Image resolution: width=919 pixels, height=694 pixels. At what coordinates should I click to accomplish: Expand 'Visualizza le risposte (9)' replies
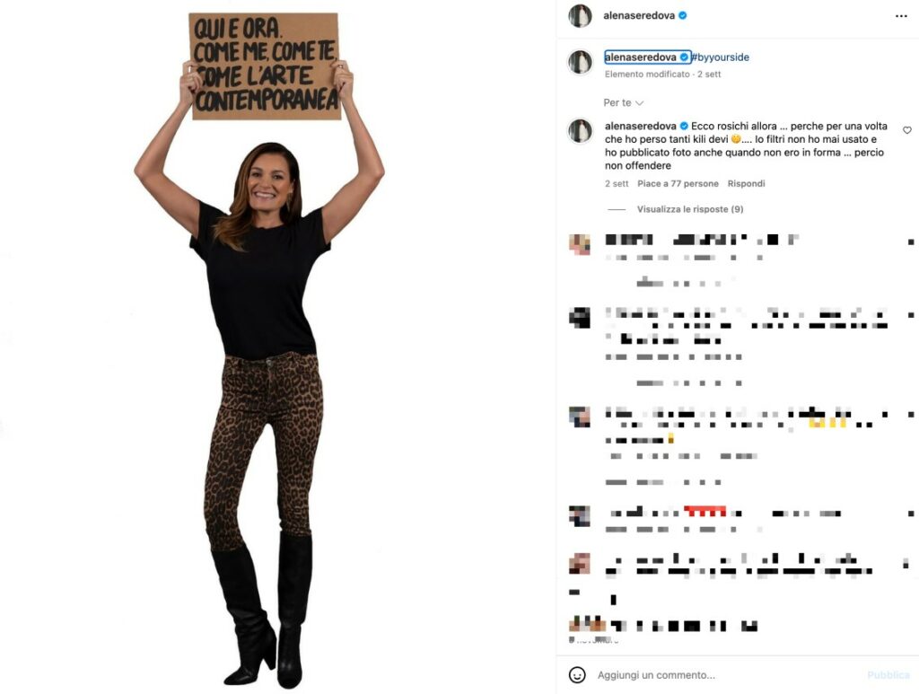[x=690, y=209]
